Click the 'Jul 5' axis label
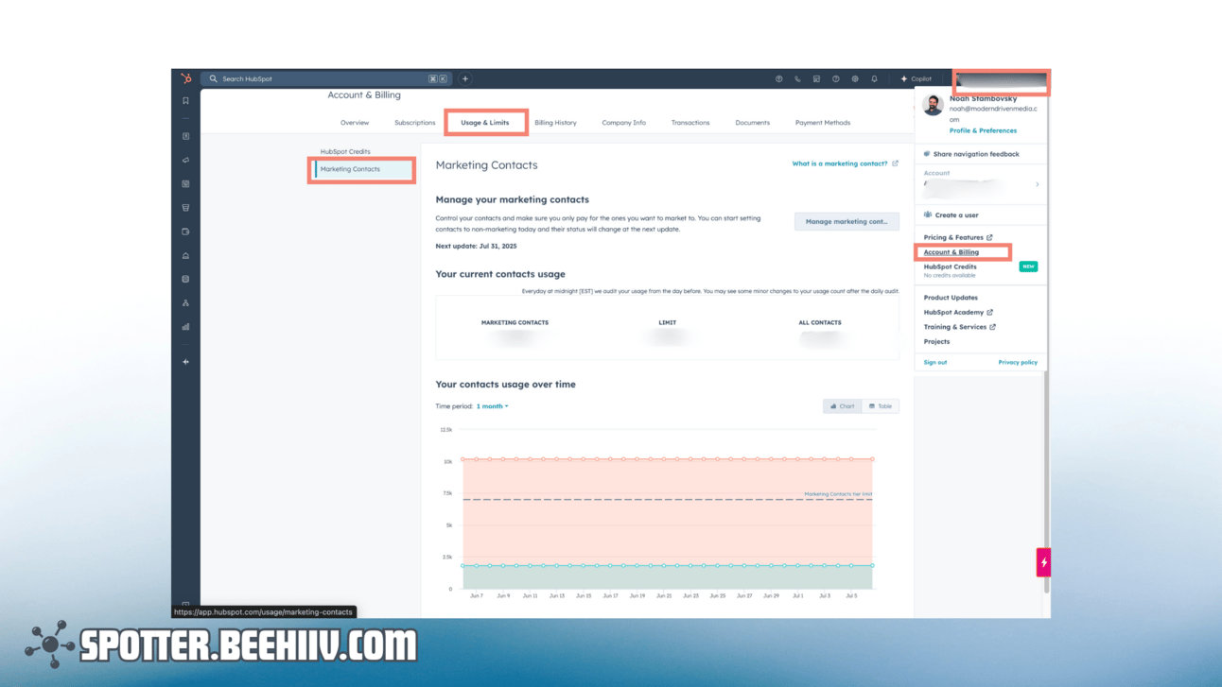The width and height of the screenshot is (1222, 687). (851, 596)
